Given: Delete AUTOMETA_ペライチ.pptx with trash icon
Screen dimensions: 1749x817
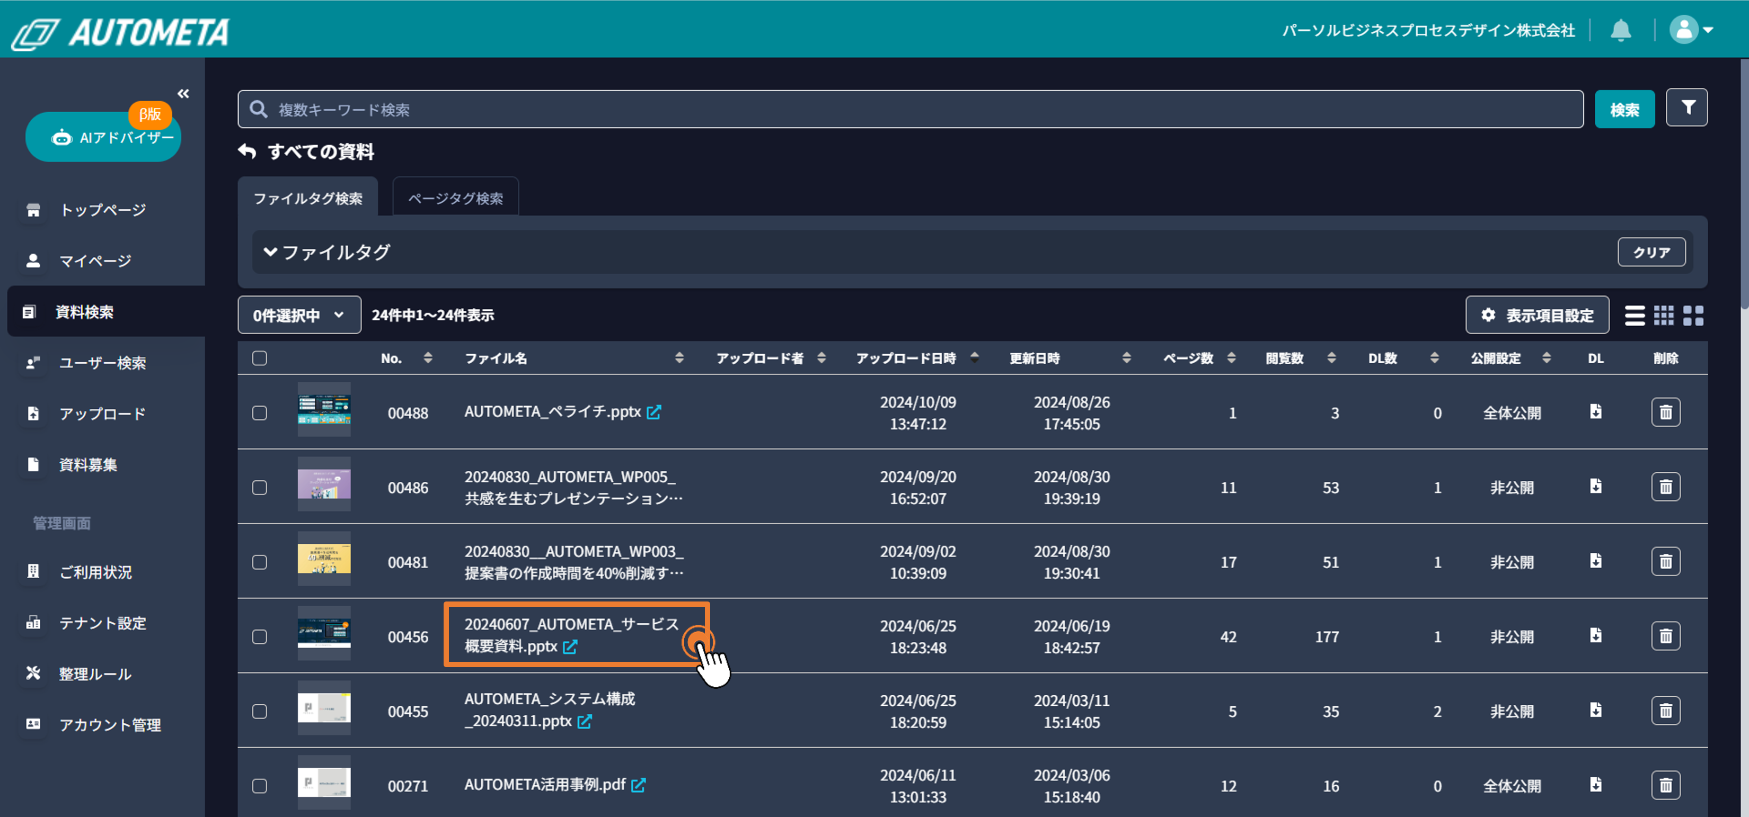Looking at the screenshot, I should [1665, 412].
